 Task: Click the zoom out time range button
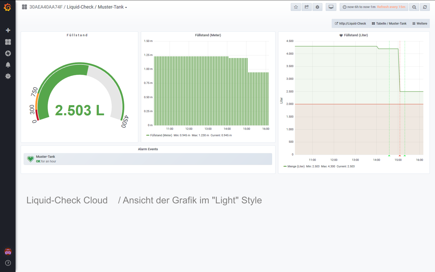pos(414,7)
